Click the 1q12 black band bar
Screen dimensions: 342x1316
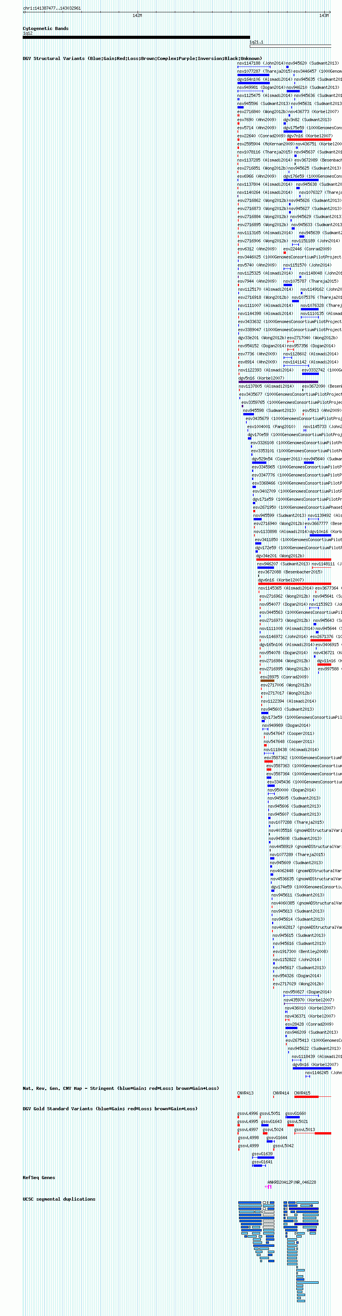pyautogui.click(x=136, y=37)
